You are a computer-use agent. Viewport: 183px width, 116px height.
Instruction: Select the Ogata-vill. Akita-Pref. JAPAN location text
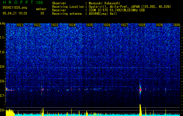(130, 7)
